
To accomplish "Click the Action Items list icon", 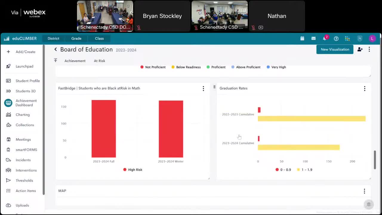I will pyautogui.click(x=8, y=191).
